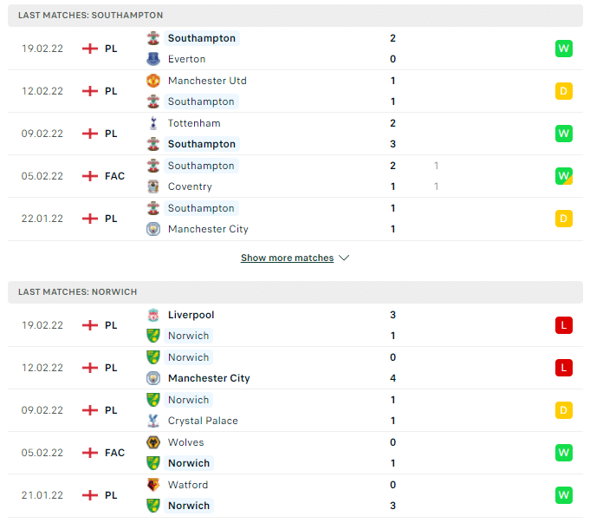
Task: Click the Watford club crest icon
Action: click(153, 485)
